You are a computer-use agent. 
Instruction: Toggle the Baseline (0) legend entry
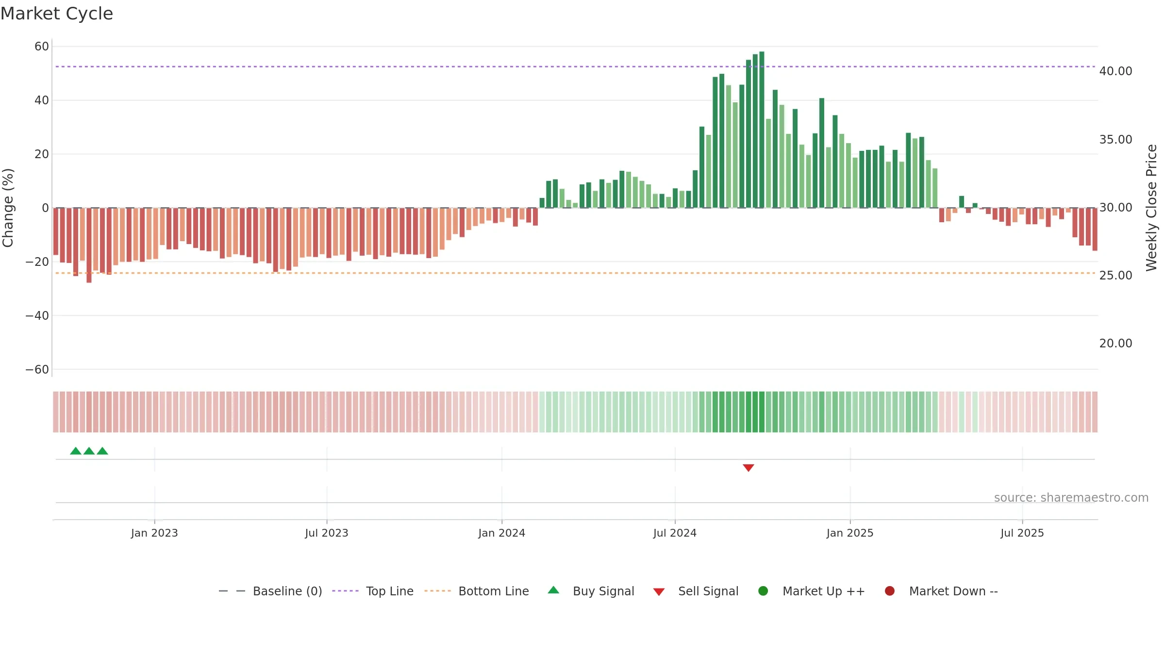(x=270, y=591)
